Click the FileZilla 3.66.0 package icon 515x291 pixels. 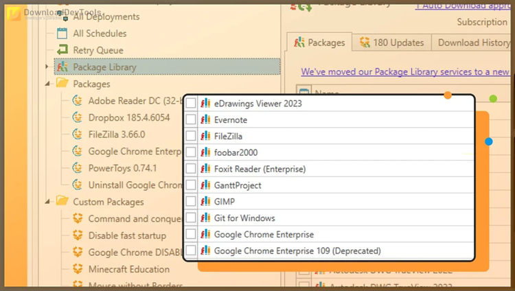pos(78,134)
